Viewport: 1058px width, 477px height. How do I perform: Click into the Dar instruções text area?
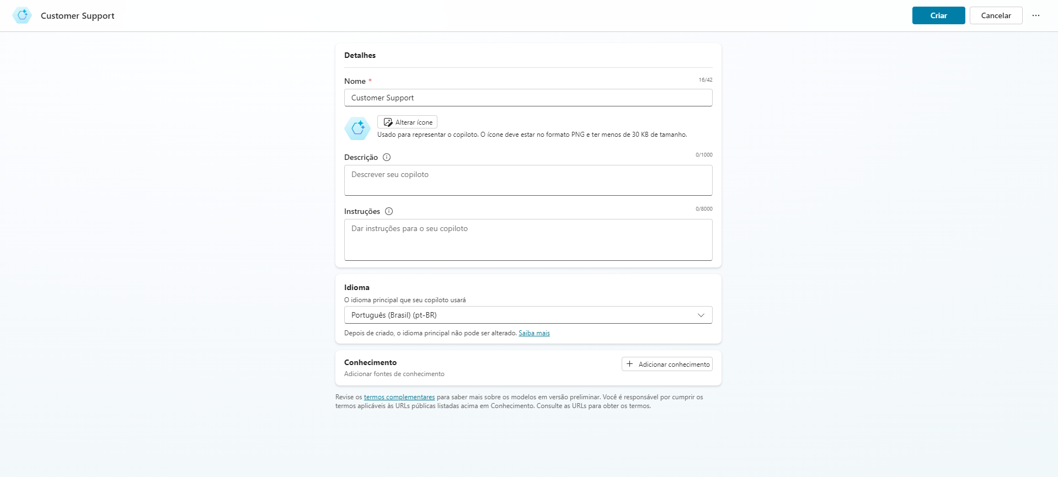[528, 240]
